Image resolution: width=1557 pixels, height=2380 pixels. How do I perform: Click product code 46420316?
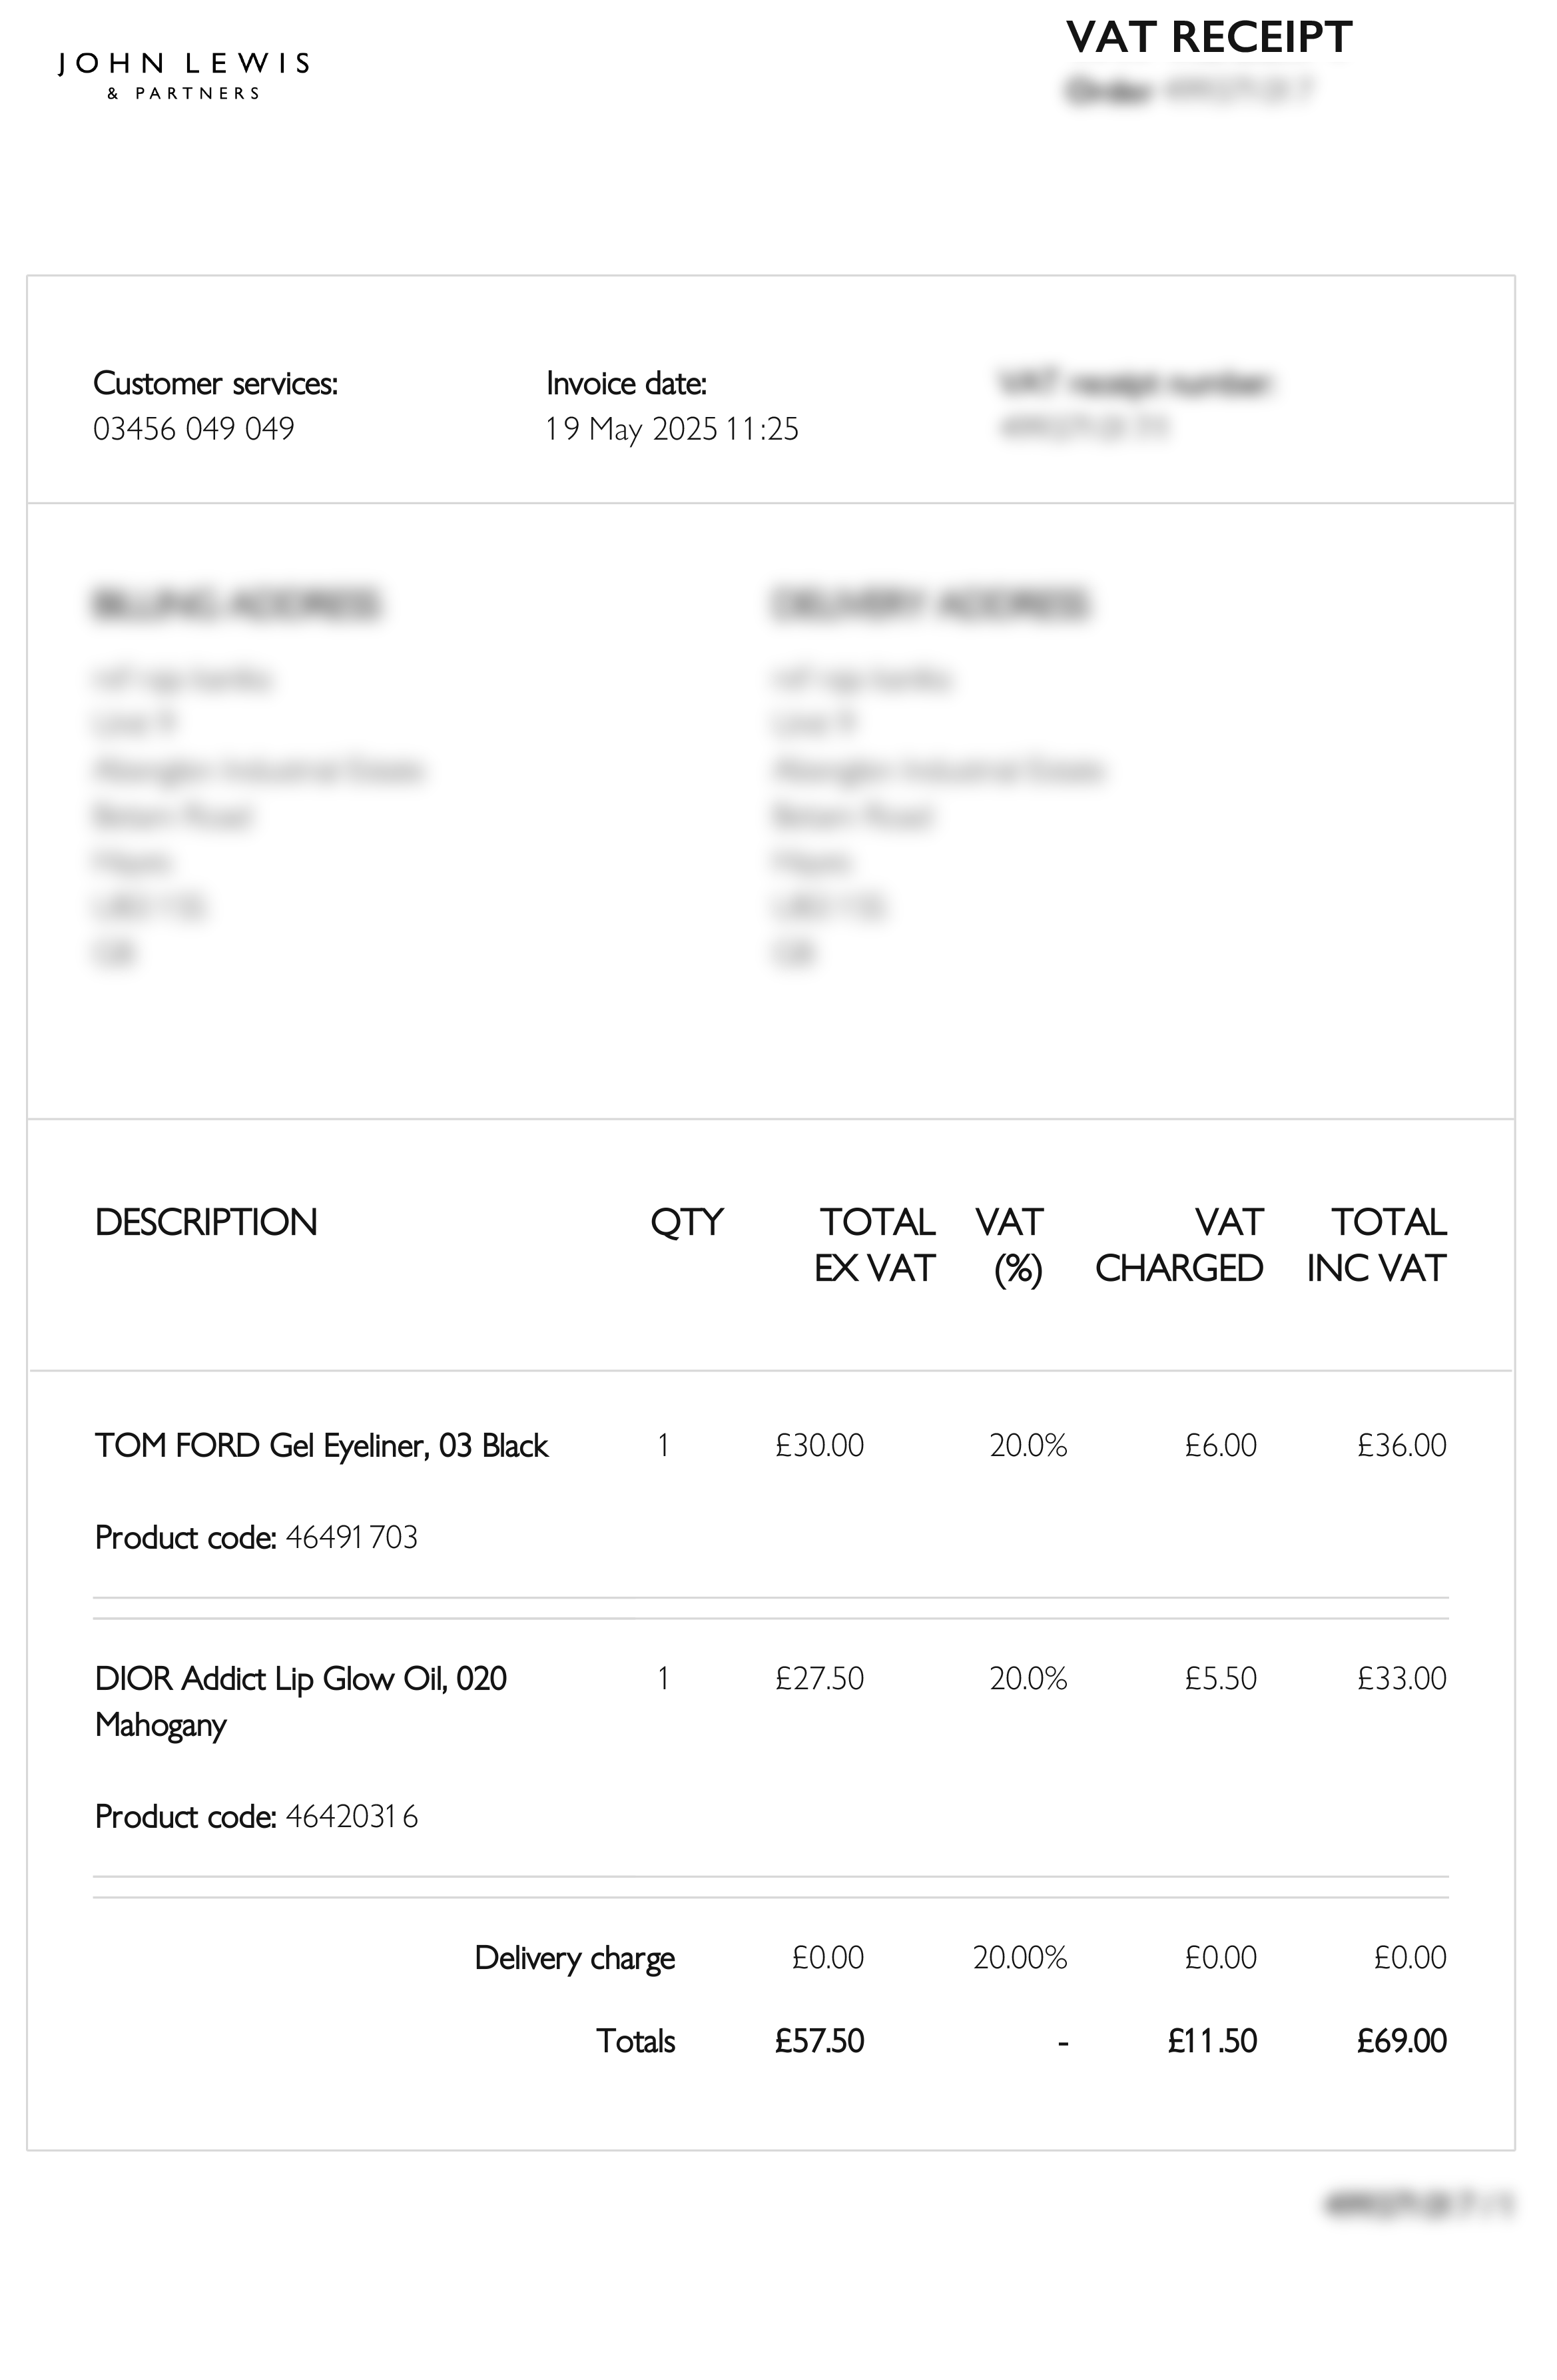(351, 1816)
